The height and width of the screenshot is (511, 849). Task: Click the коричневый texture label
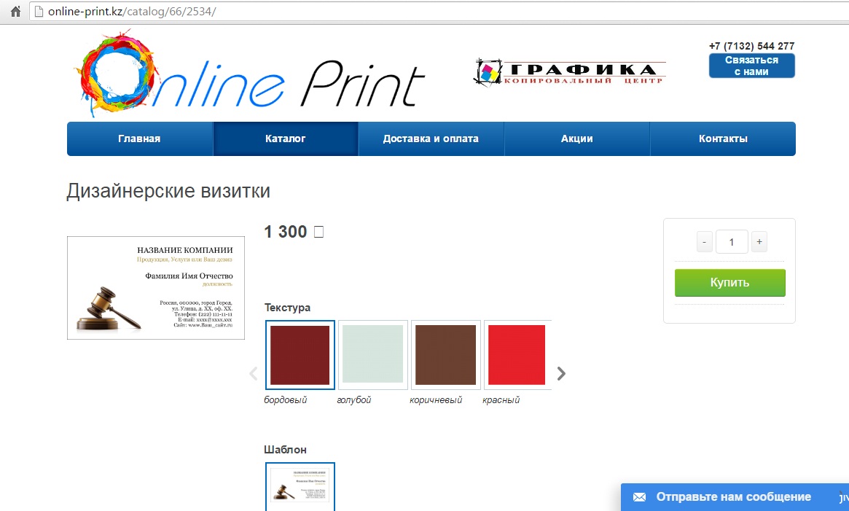(436, 400)
